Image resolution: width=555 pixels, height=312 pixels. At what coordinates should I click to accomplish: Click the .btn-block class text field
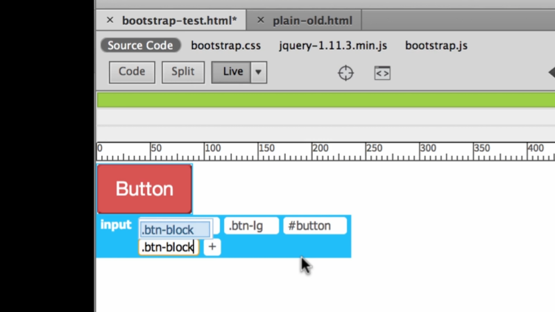tap(169, 248)
